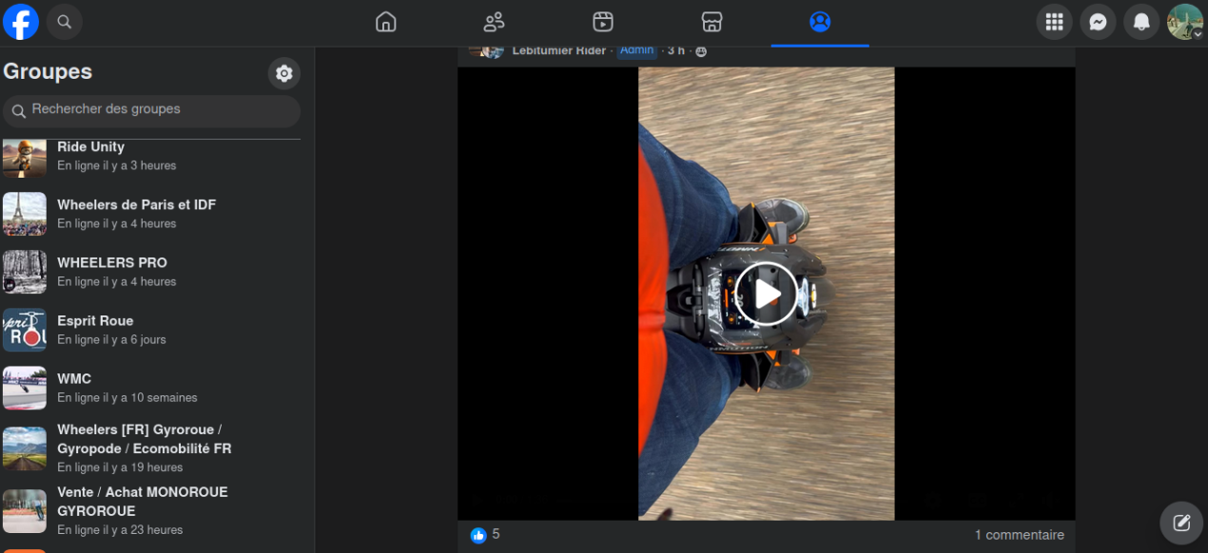Image resolution: width=1208 pixels, height=553 pixels.
Task: Select the Groups tab icon
Action: (820, 22)
